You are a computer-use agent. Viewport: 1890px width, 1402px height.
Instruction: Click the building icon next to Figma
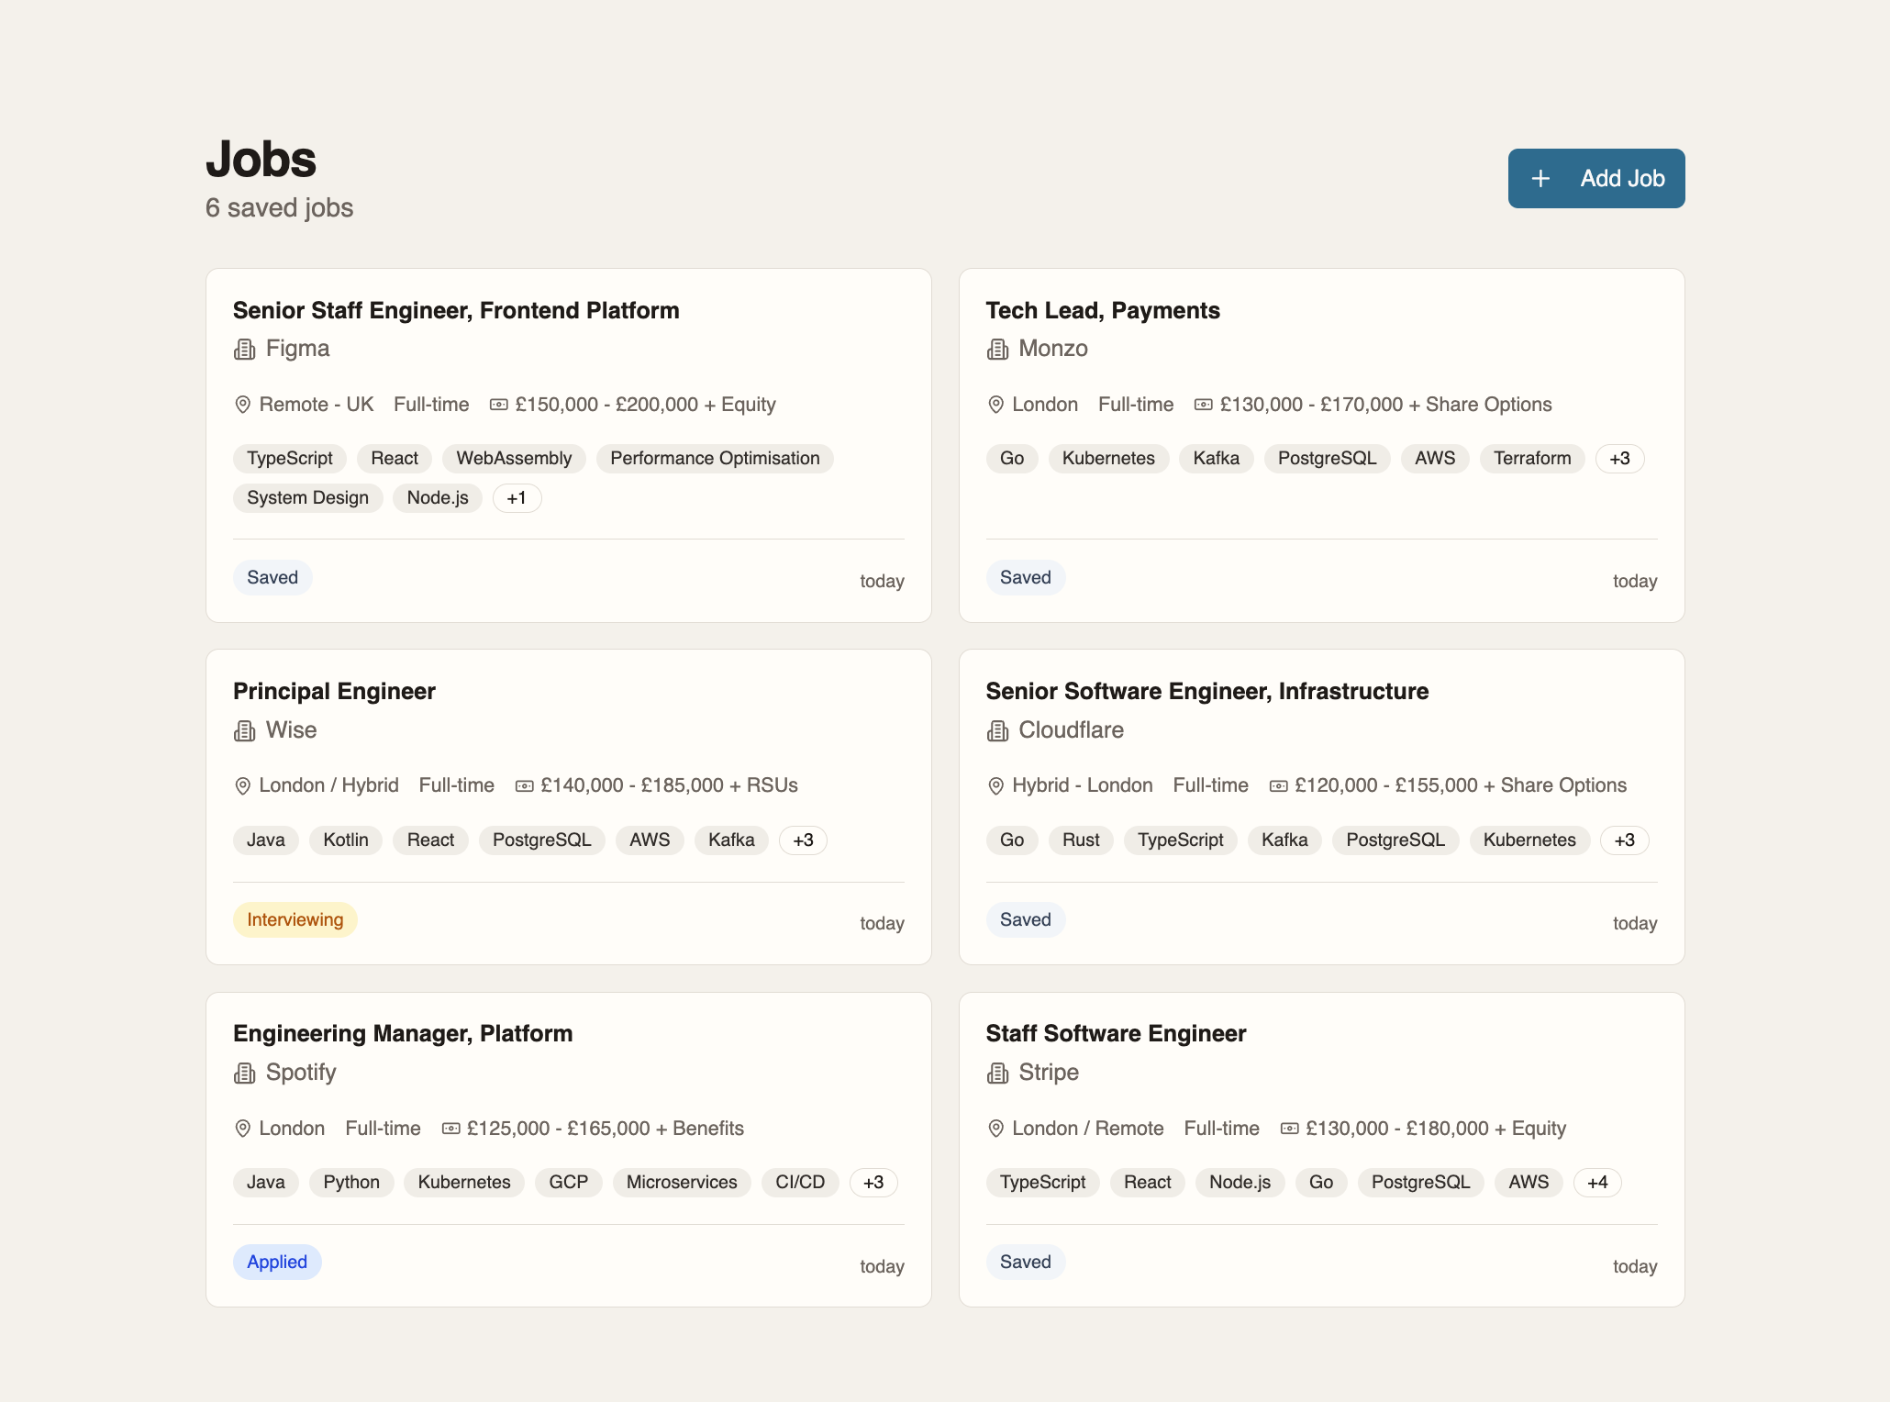244,350
